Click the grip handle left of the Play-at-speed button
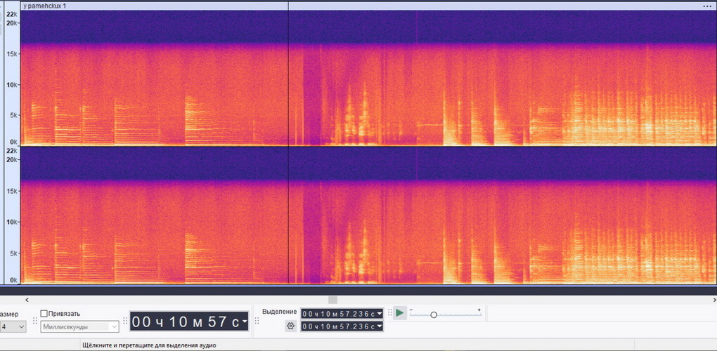The width and height of the screenshot is (717, 351). pos(389,313)
